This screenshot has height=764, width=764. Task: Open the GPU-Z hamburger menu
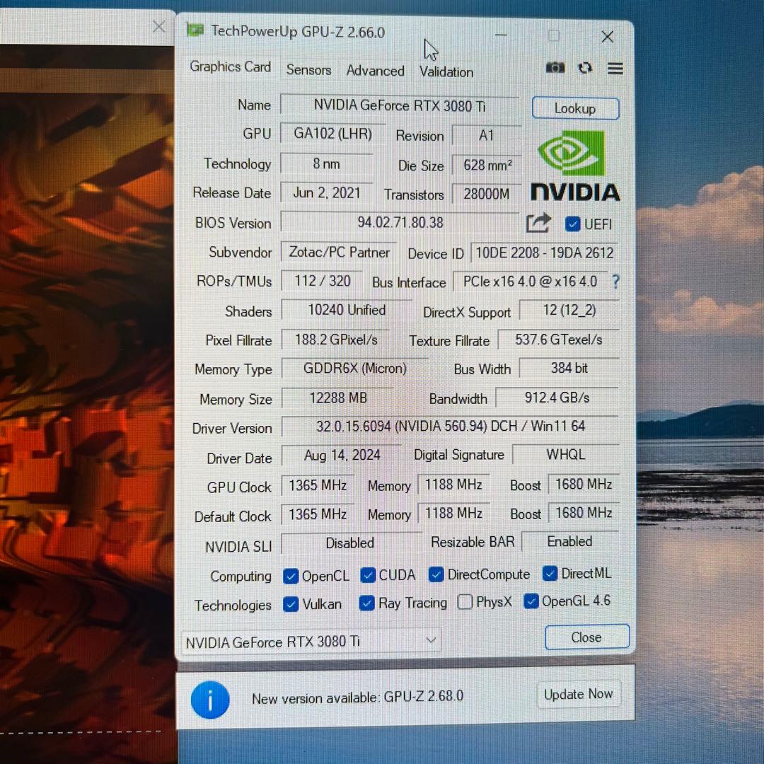click(615, 68)
